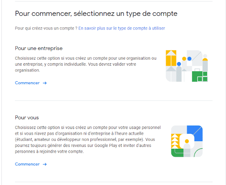The height and width of the screenshot is (185, 226).
Task: Click the green block in personal illustration
Action: pyautogui.click(x=178, y=153)
